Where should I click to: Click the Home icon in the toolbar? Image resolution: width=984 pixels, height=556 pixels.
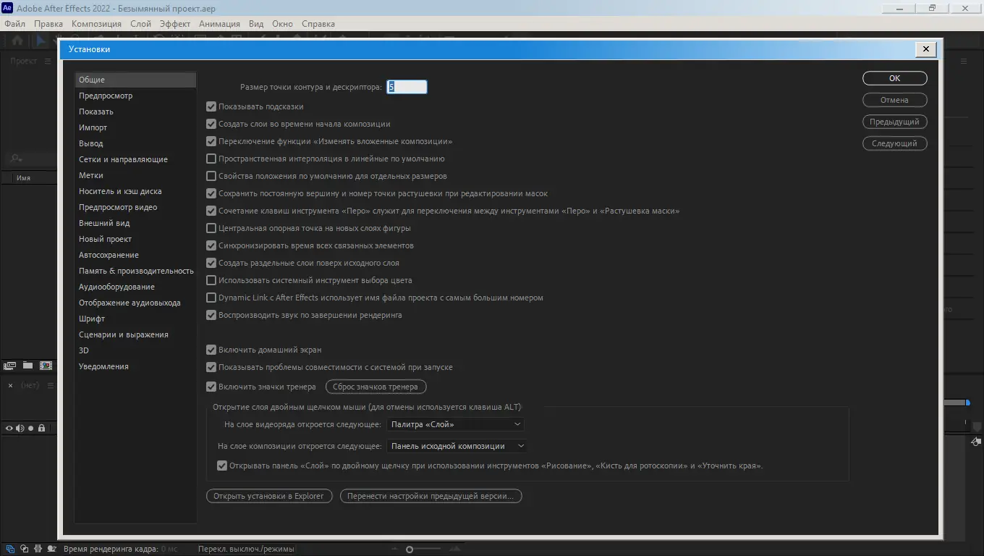pyautogui.click(x=17, y=41)
